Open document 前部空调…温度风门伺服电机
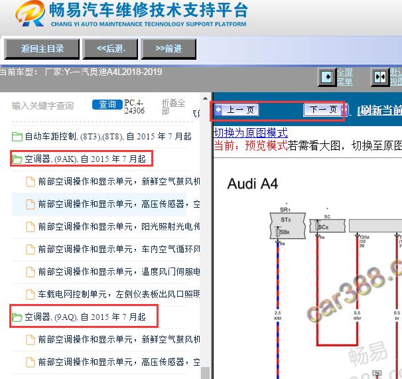Image resolution: width=402 pixels, height=379 pixels. click(x=119, y=271)
